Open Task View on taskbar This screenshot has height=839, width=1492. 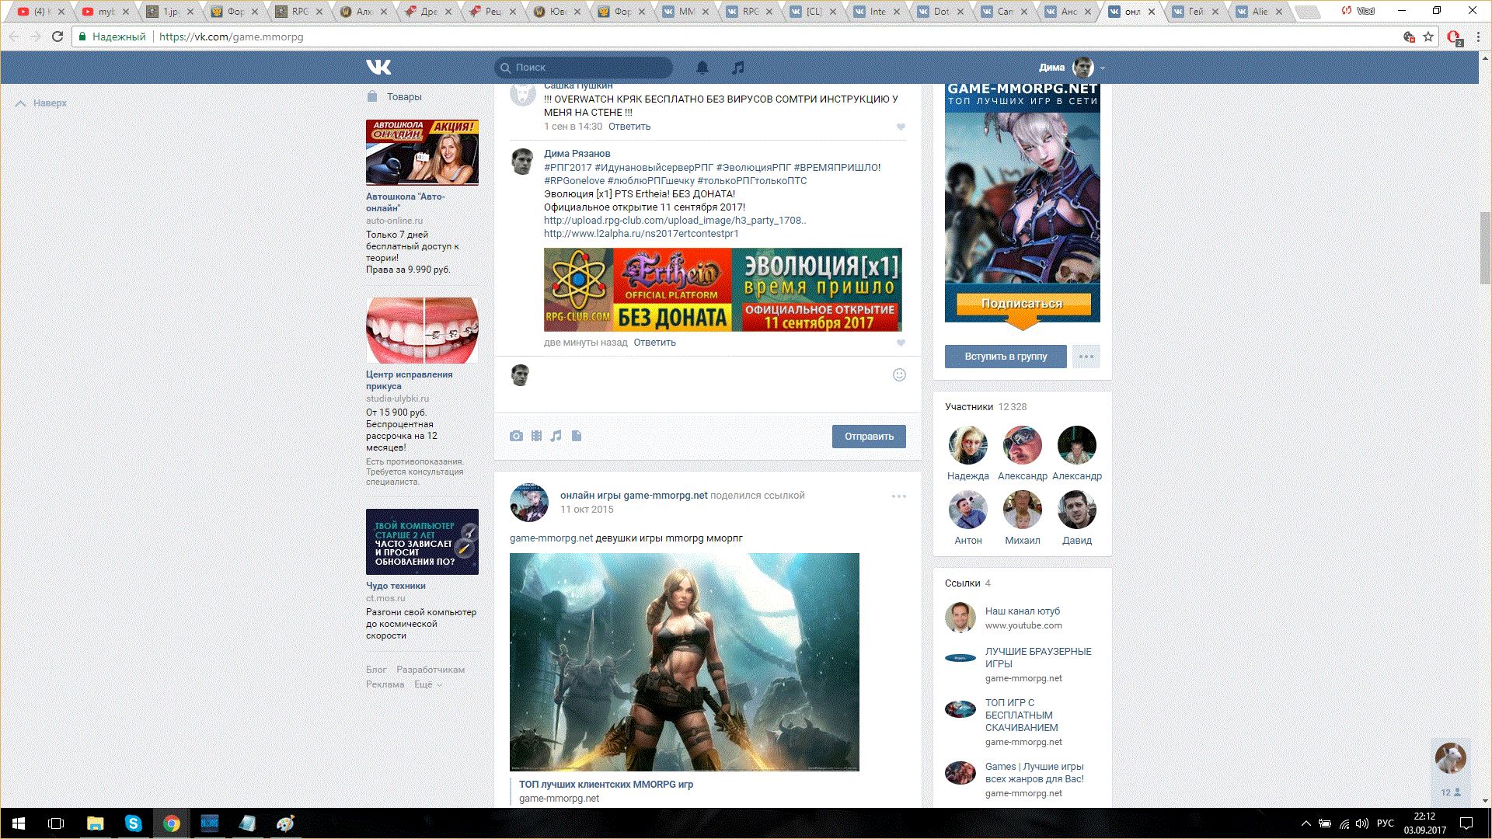56,823
